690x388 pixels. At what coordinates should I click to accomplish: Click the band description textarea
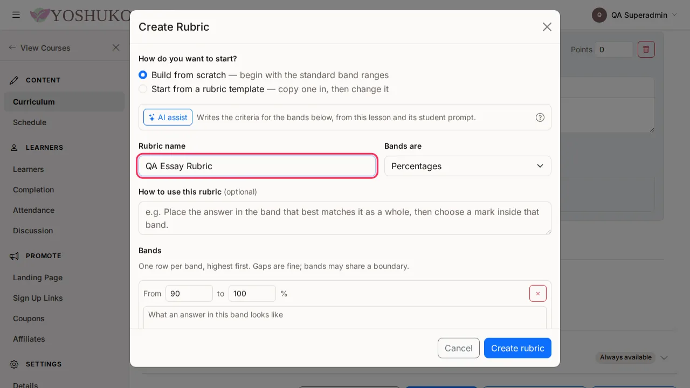tap(345, 318)
